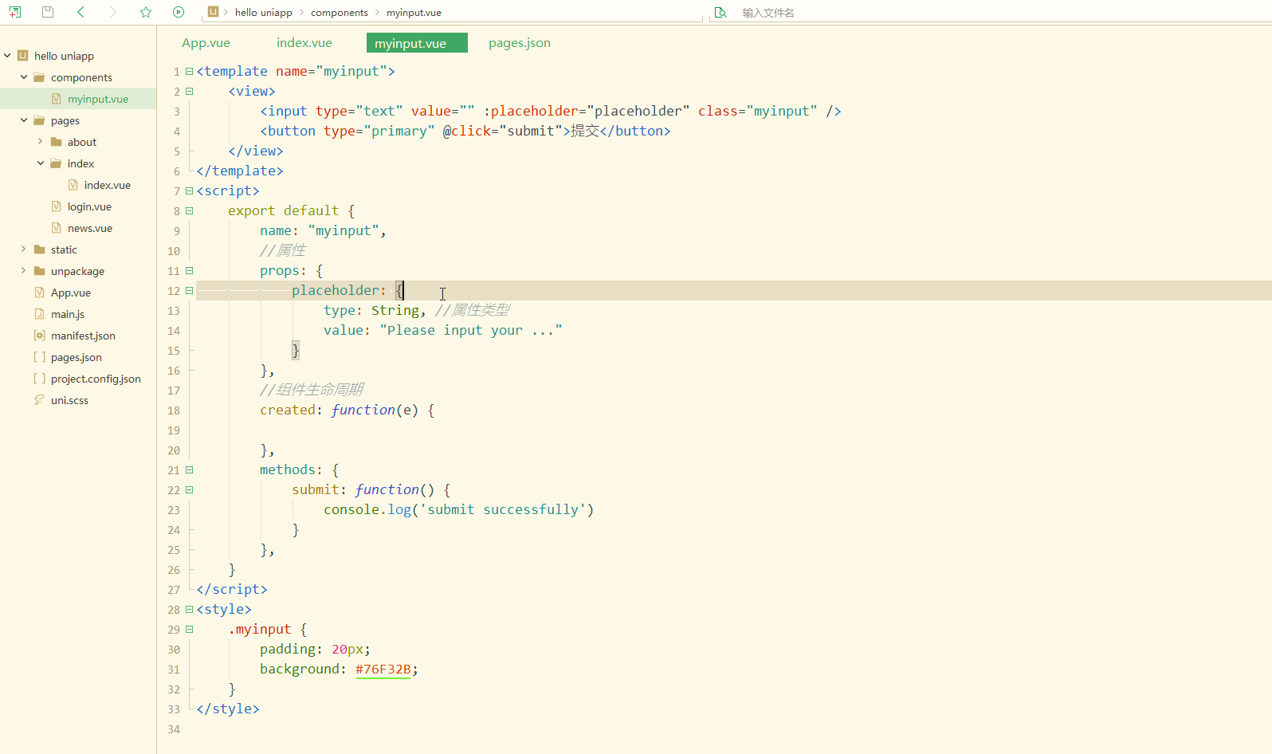Open project.config.json in the file tree
Image resolution: width=1272 pixels, height=754 pixels.
pos(96,379)
